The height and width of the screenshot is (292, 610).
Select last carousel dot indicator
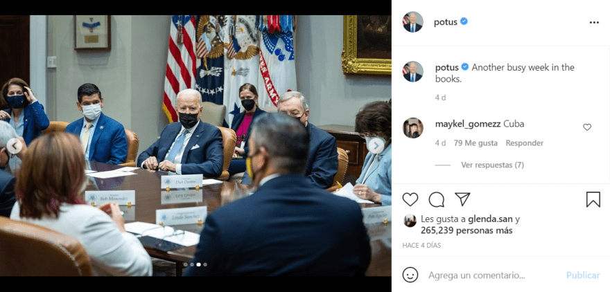205,264
